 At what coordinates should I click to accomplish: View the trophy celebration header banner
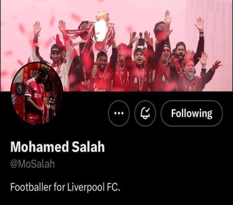[116, 46]
